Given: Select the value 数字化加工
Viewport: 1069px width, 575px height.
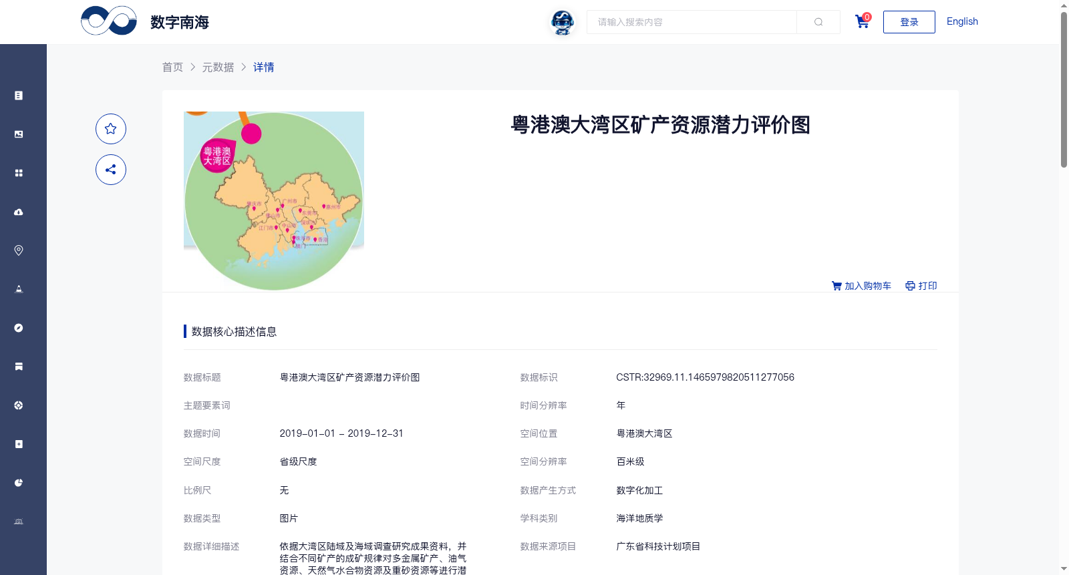Looking at the screenshot, I should tap(639, 490).
